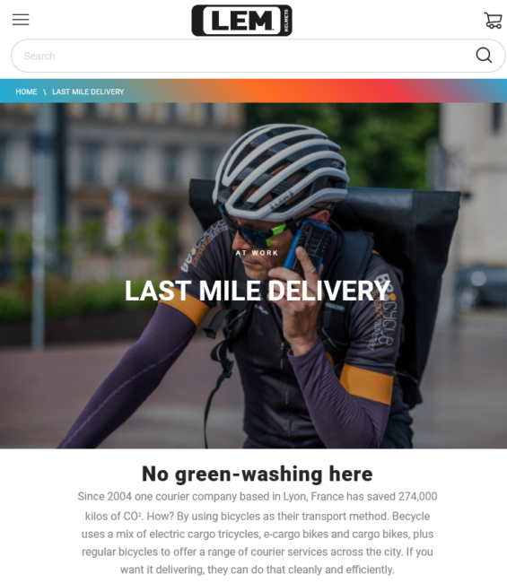Click the magnifying glass search icon
Screen dimensions: 507x583
[484, 56]
